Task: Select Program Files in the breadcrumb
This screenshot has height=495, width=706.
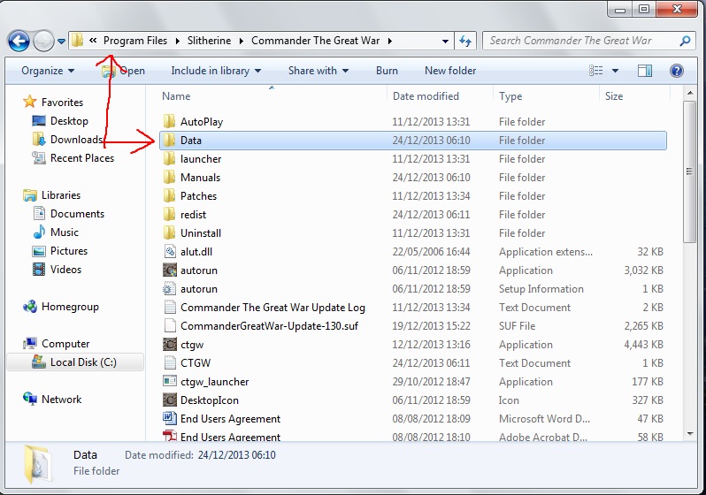Action: (x=135, y=41)
